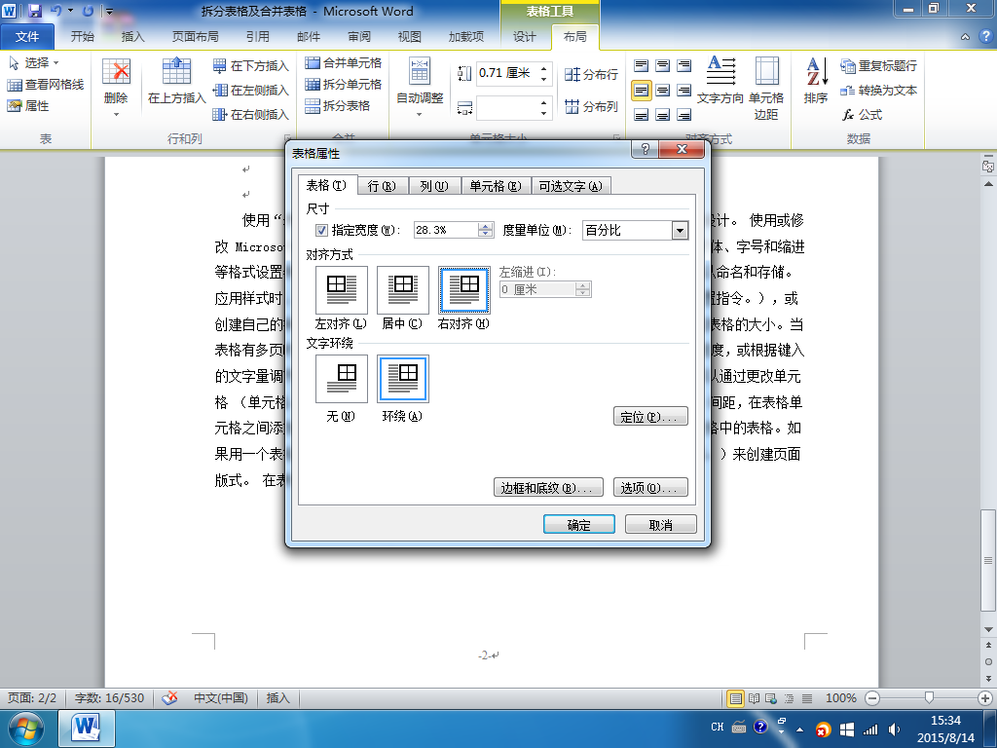Click the dialog help question button
The height and width of the screenshot is (748, 997).
tap(646, 149)
